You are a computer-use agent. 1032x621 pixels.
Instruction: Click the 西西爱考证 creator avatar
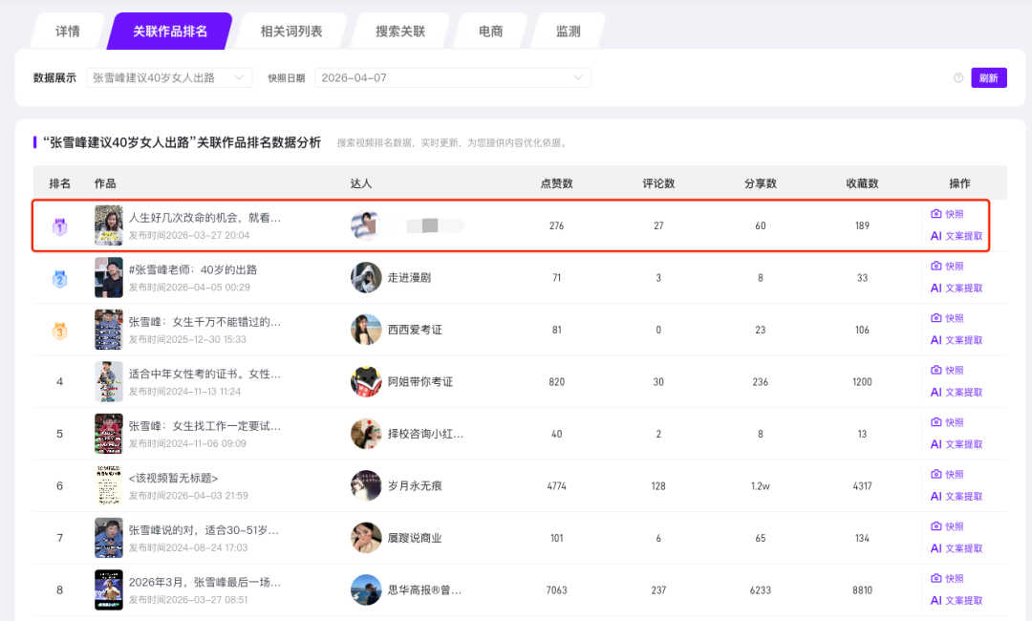pos(366,330)
